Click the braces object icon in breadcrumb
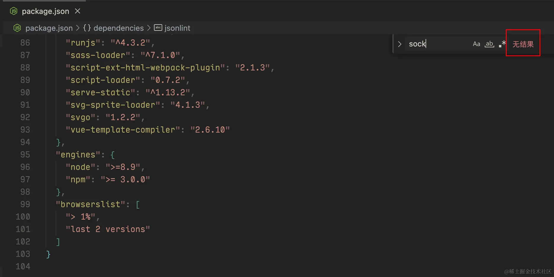The image size is (554, 277). click(87, 28)
